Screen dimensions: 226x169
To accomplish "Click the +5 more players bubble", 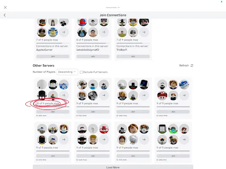I will point(64,95).
